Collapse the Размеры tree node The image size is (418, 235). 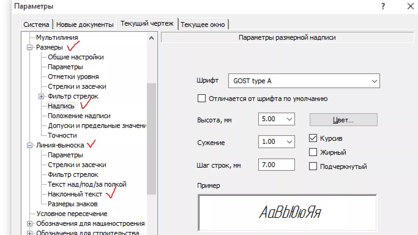[30, 47]
